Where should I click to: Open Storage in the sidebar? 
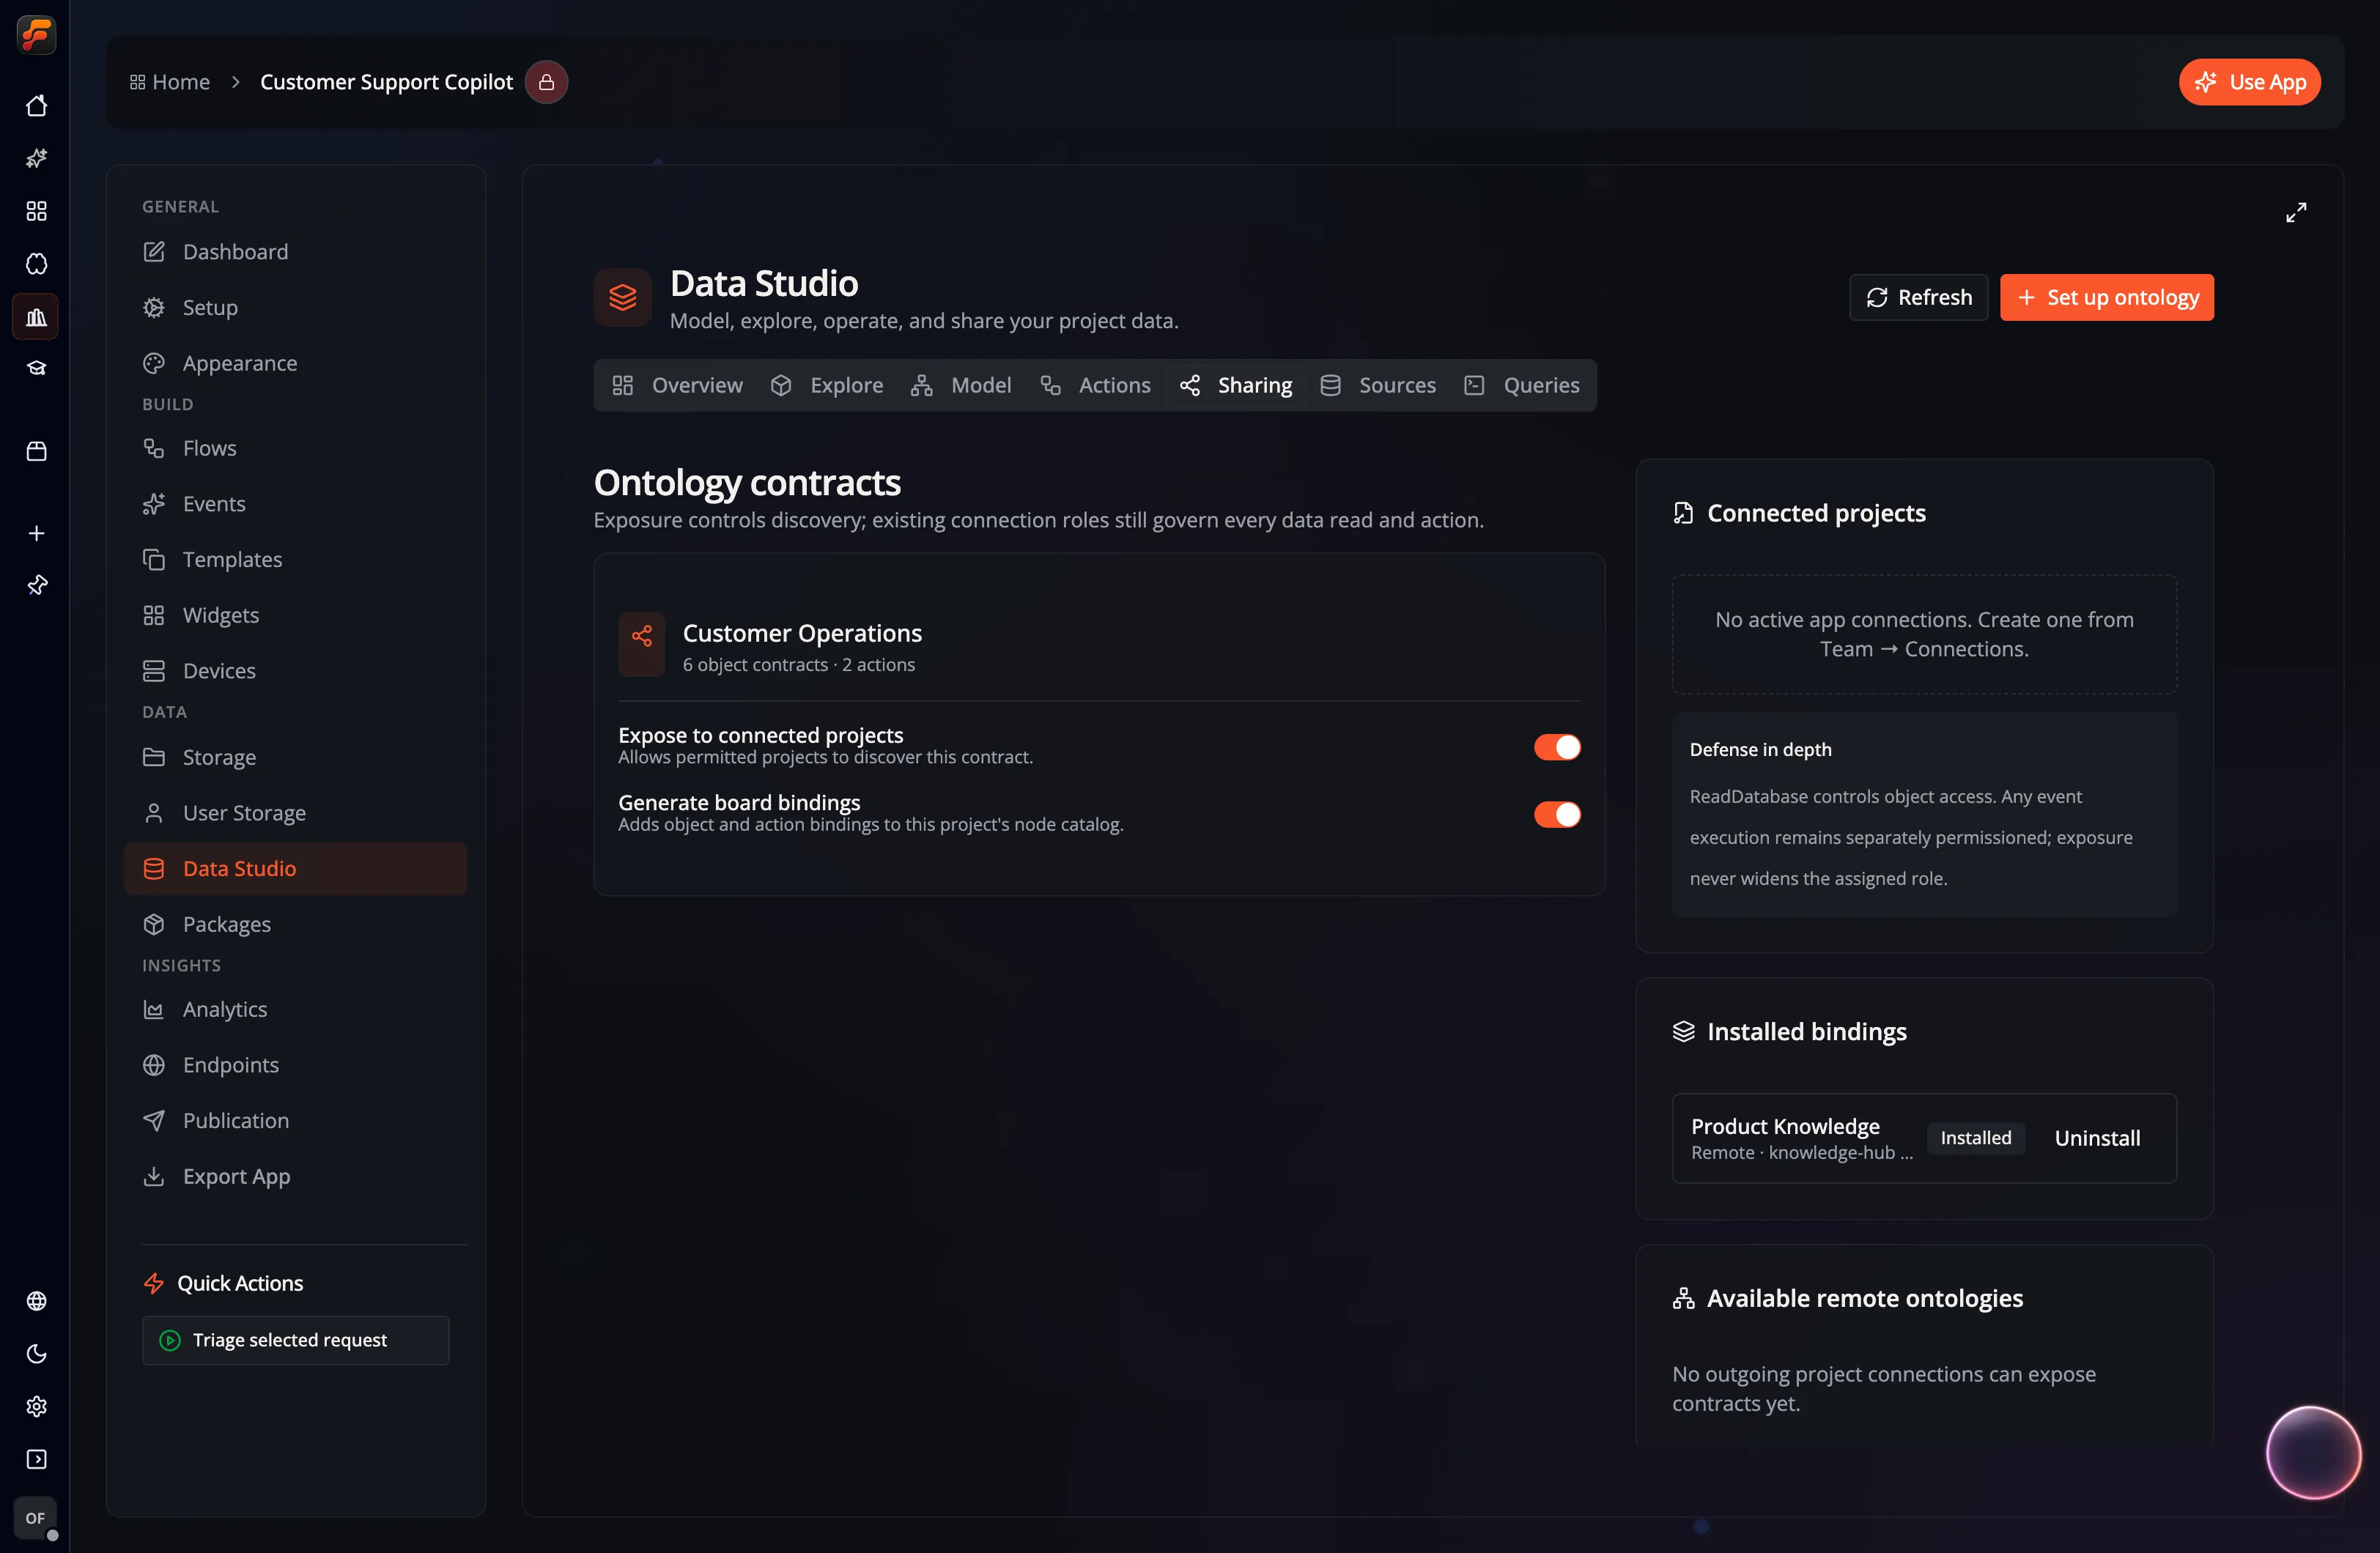click(295, 757)
